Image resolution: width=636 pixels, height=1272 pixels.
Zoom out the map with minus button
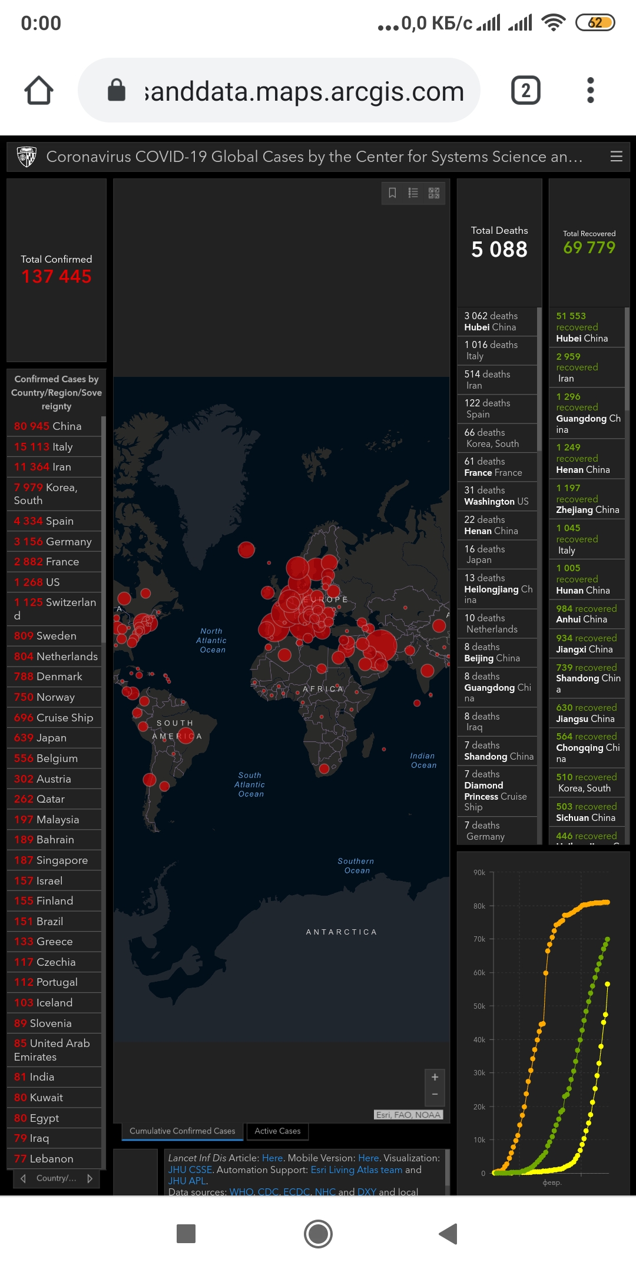[x=435, y=1095]
